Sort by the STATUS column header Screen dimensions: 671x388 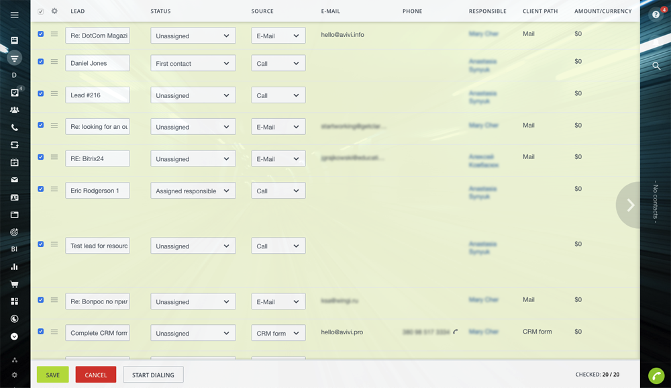(x=160, y=11)
